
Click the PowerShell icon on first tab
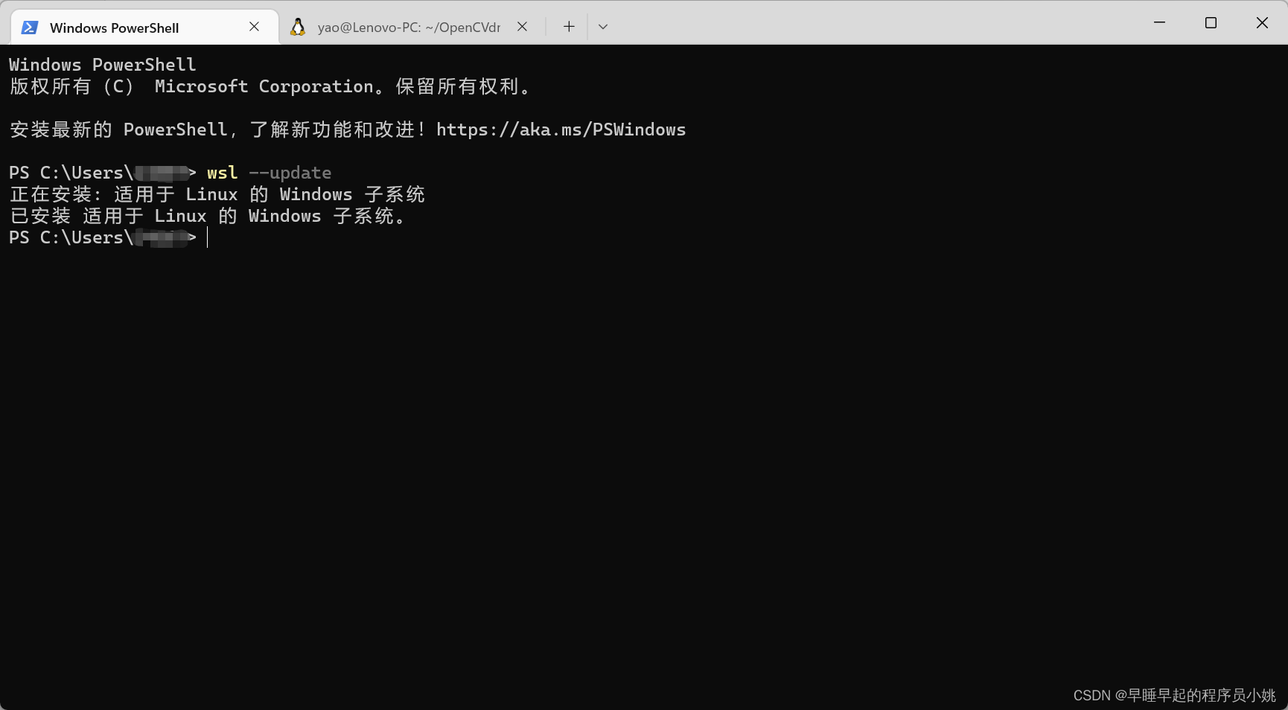pos(30,28)
